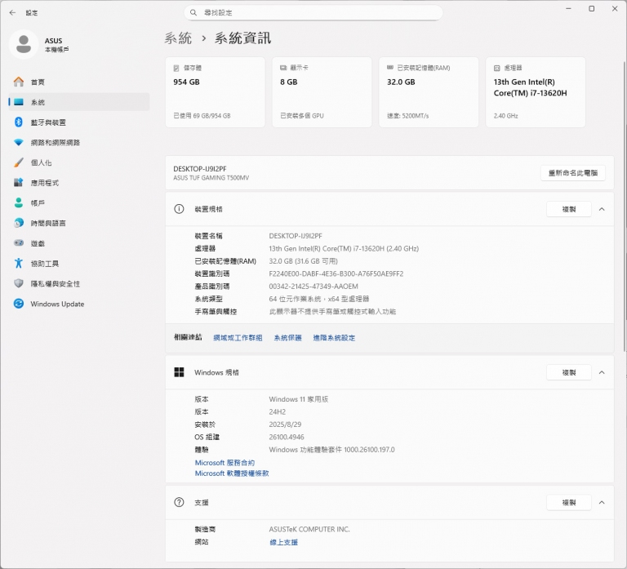This screenshot has width=627, height=569.
Task: Click the 遊戲 controller icon
Action: 19,243
